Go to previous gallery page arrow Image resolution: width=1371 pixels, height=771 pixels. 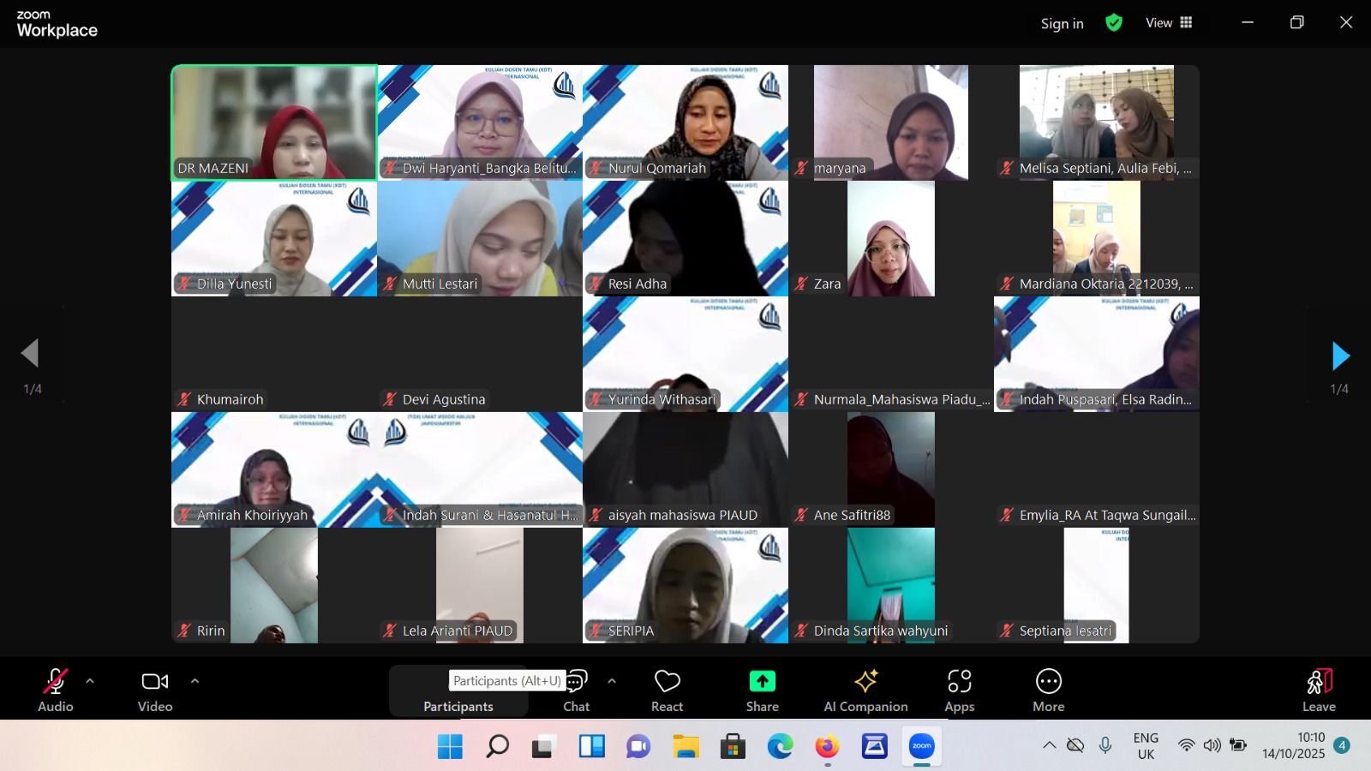(x=30, y=353)
